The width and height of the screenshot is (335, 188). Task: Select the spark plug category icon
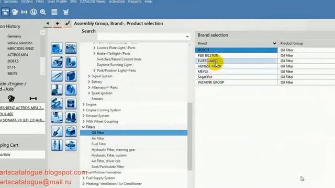coord(57,131)
